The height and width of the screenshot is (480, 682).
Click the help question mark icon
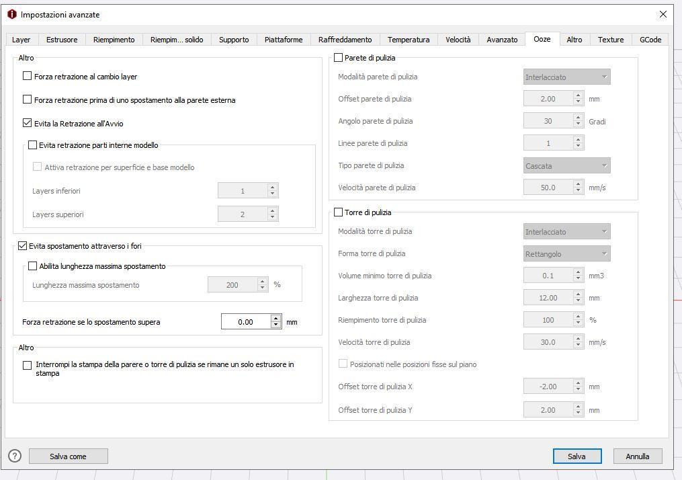tap(15, 456)
